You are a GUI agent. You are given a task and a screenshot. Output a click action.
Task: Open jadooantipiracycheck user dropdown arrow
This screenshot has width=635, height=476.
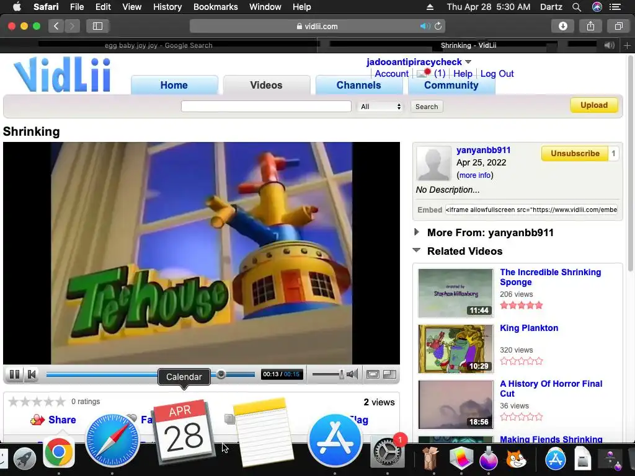pyautogui.click(x=468, y=62)
